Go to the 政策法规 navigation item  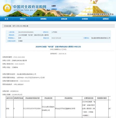tap(64, 19)
